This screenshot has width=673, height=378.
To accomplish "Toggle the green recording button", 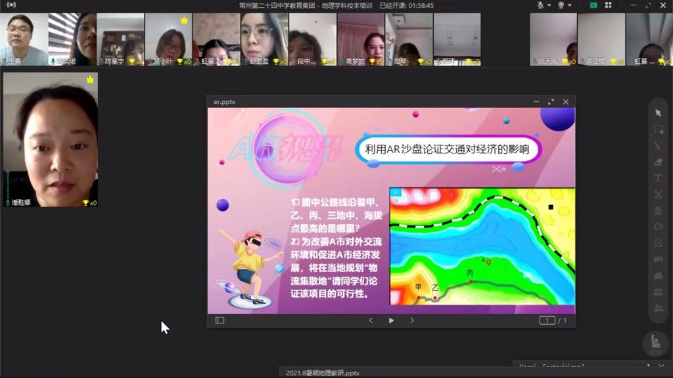I will pos(593,5).
